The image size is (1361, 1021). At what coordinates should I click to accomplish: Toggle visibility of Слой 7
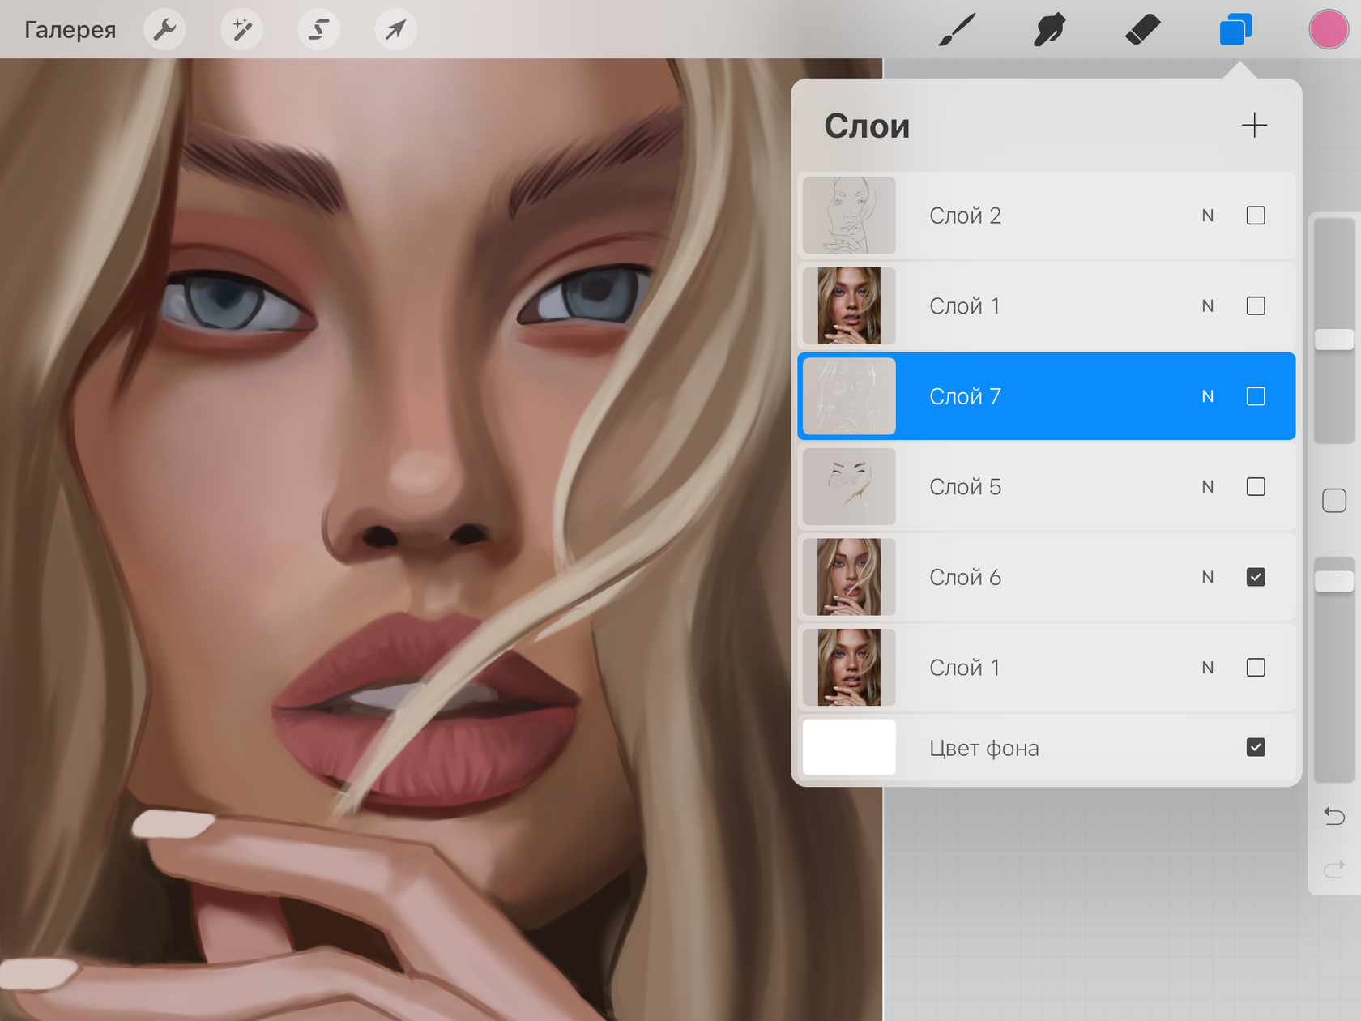(x=1256, y=396)
